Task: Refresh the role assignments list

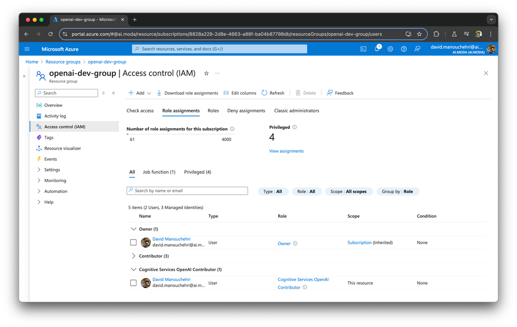Action: click(x=273, y=93)
